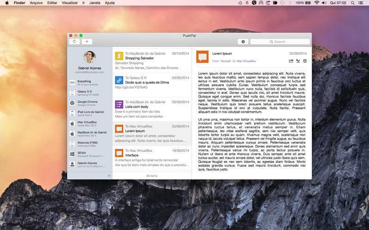Click the Lorem ipsum body paragraph text
The image size is (369, 230).
pos(251,92)
